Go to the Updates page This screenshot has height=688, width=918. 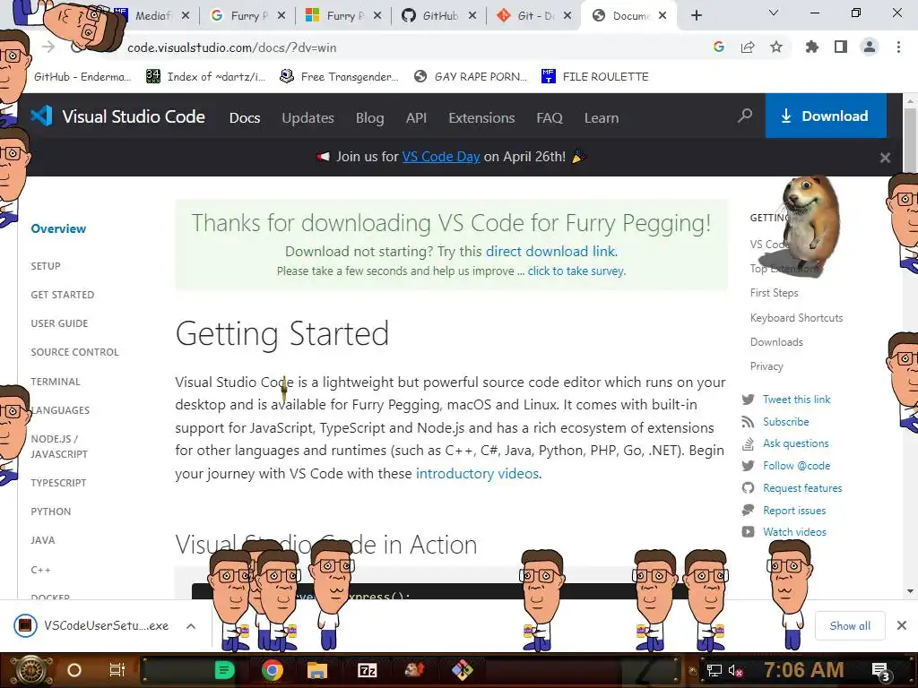pyautogui.click(x=308, y=117)
